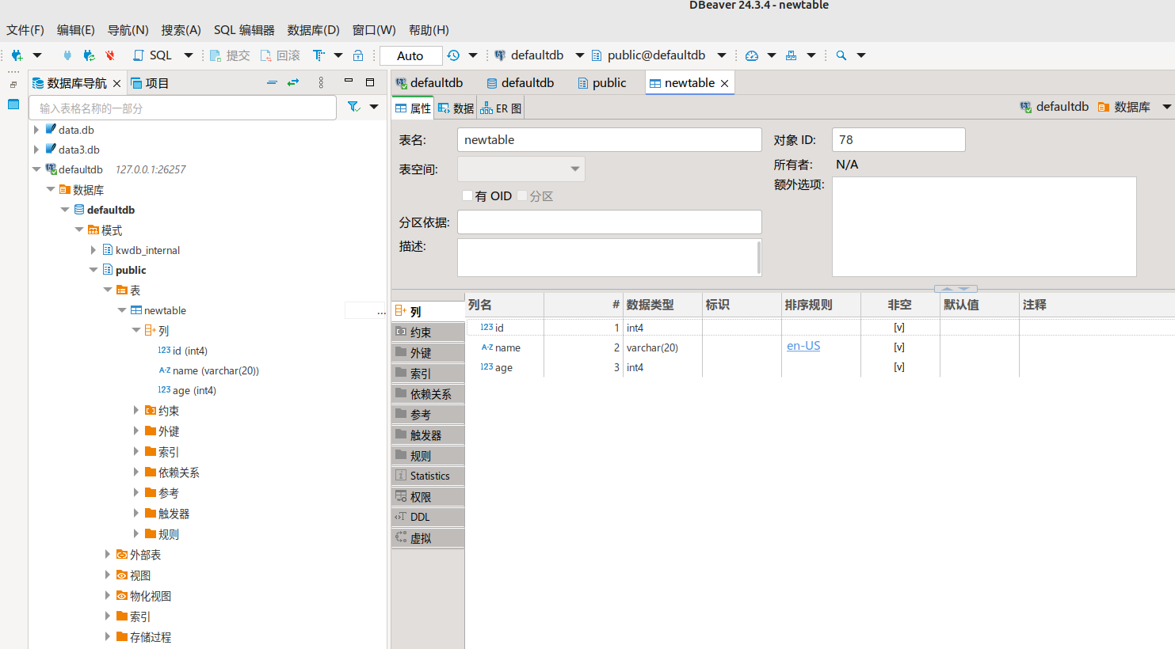
Task: Click the new database connection plug icon
Action: pyautogui.click(x=17, y=55)
